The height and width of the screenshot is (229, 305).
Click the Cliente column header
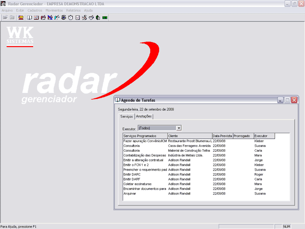[189, 136]
